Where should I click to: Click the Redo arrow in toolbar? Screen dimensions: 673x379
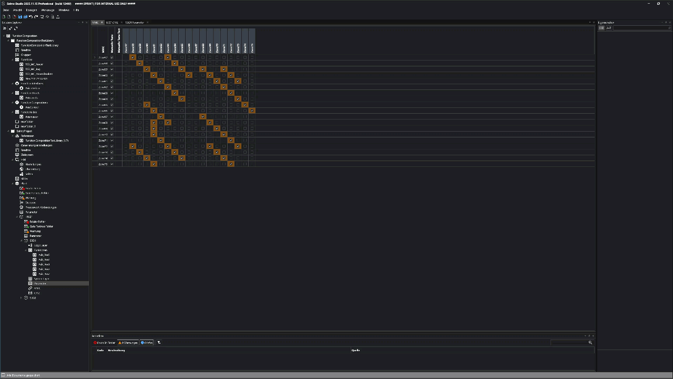(36, 17)
